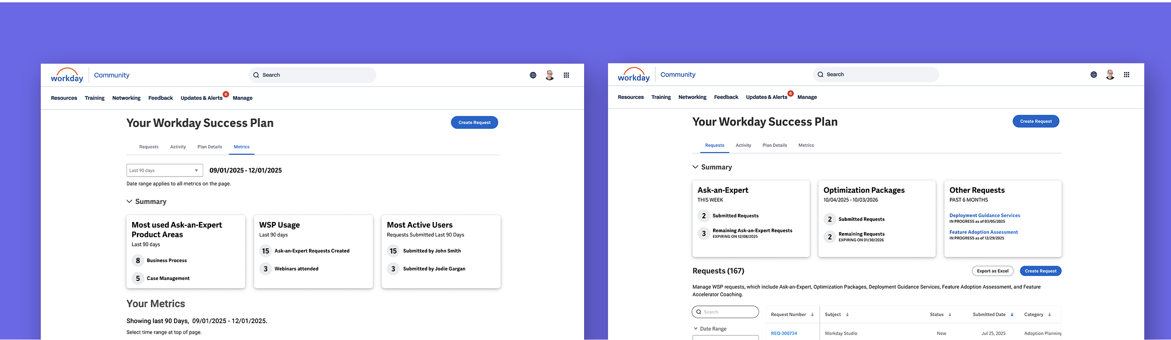Focus the top Search field in the right window

coord(876,74)
